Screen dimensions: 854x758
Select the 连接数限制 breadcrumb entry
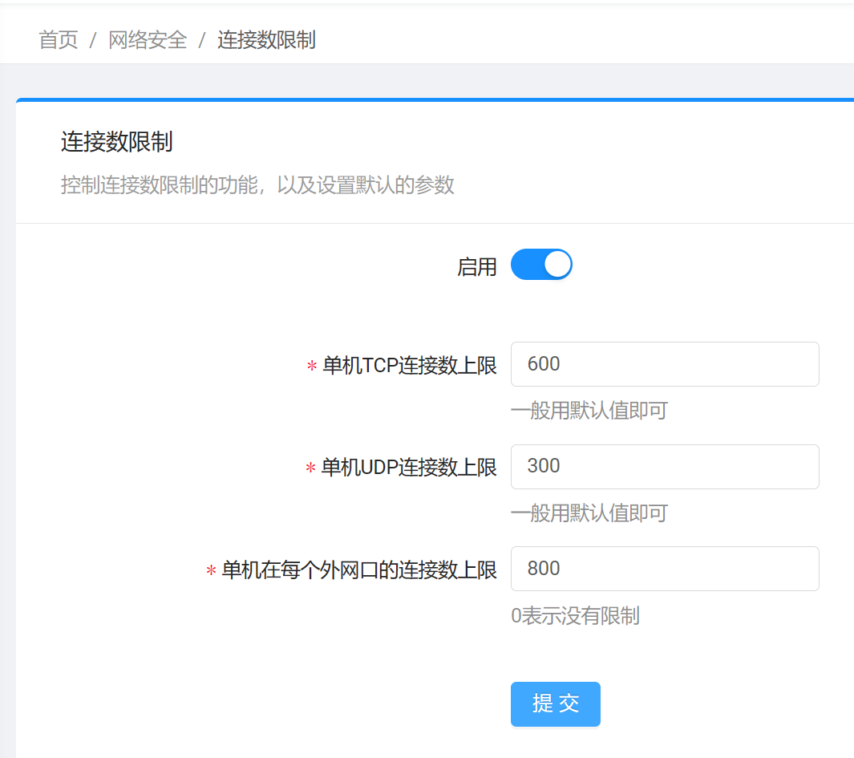(x=266, y=40)
